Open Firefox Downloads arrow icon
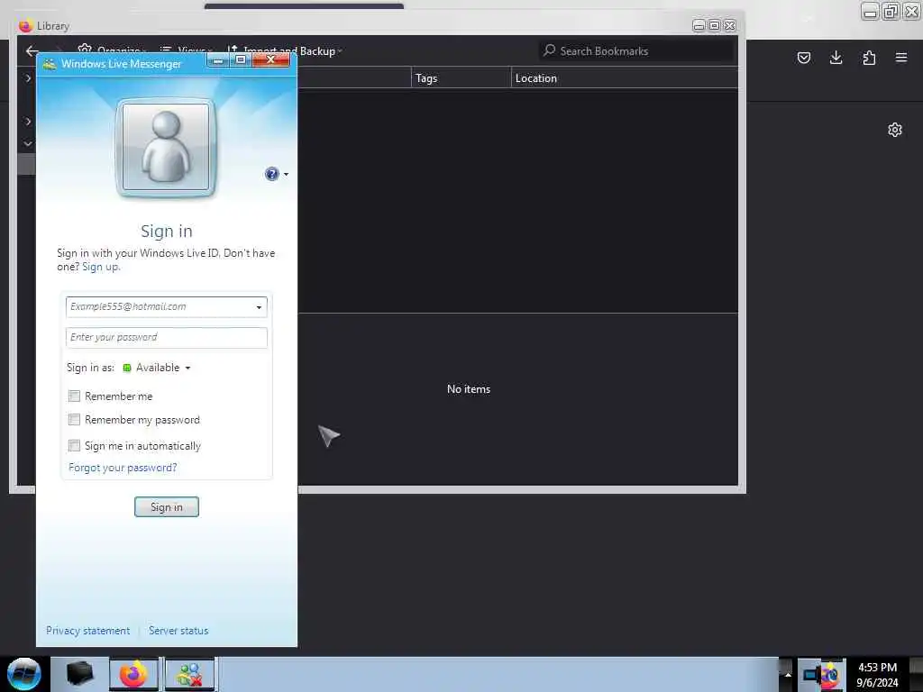 pyautogui.click(x=836, y=58)
